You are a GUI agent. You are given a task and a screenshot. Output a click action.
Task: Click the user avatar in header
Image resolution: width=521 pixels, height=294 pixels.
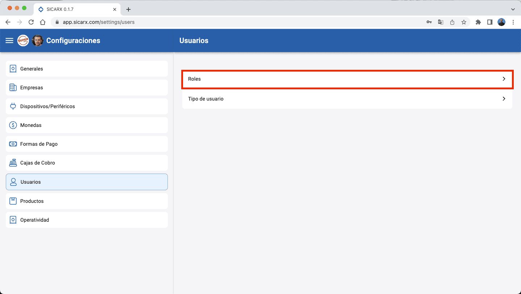pyautogui.click(x=38, y=41)
